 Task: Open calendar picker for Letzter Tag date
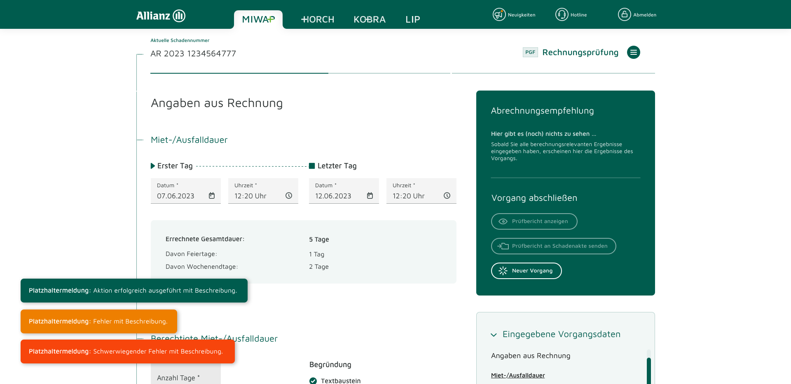point(370,196)
